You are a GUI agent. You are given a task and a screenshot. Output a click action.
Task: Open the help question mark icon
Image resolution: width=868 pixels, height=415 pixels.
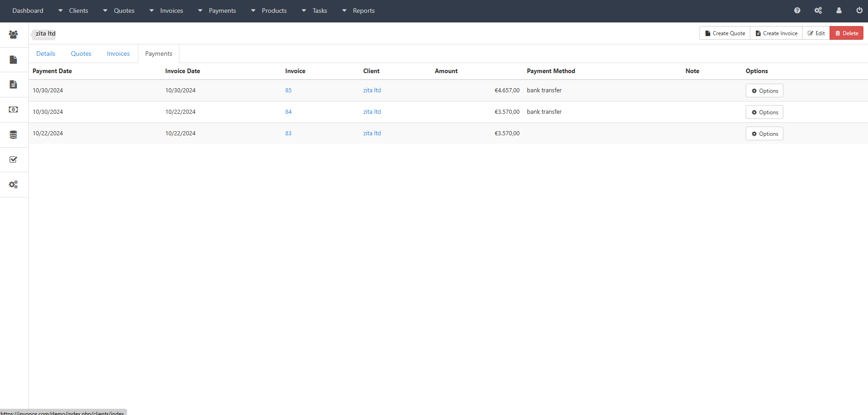(x=797, y=11)
